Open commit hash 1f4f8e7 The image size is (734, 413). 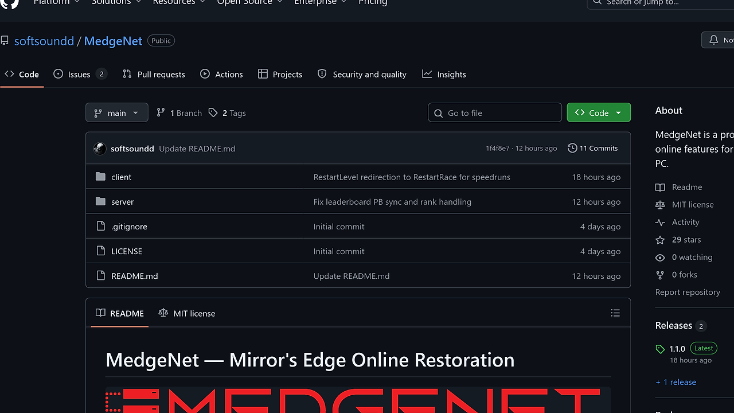pos(498,148)
